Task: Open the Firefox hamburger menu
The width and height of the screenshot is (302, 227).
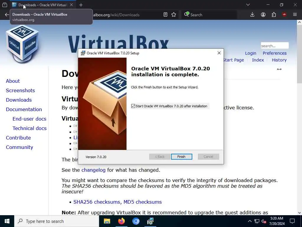Action: [295, 15]
